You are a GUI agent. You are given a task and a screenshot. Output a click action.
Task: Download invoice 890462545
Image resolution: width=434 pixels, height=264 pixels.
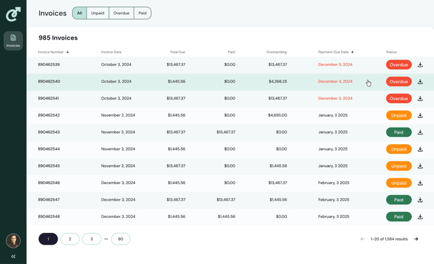point(420,166)
